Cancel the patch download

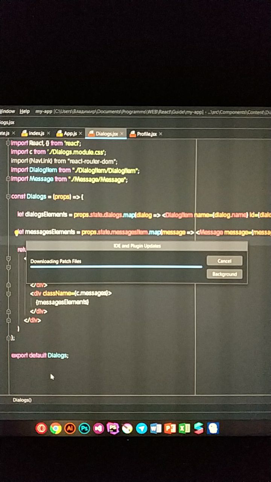click(x=224, y=261)
